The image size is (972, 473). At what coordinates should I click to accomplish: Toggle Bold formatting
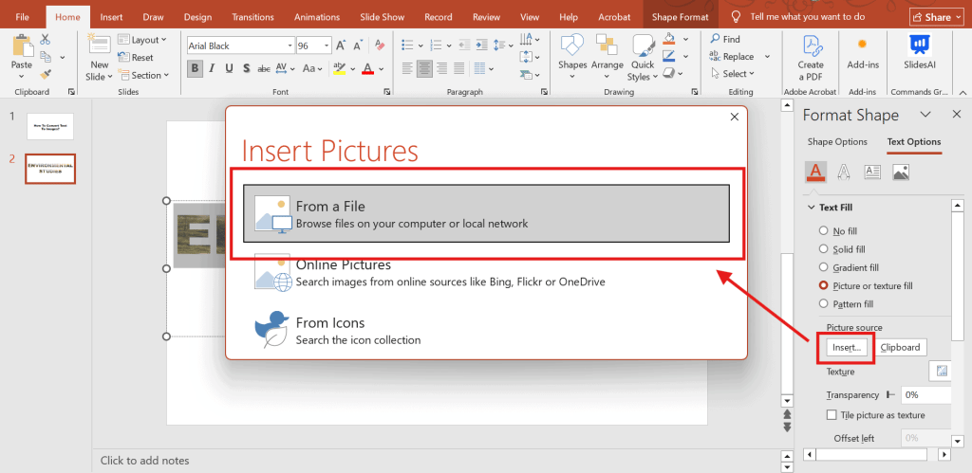[195, 68]
